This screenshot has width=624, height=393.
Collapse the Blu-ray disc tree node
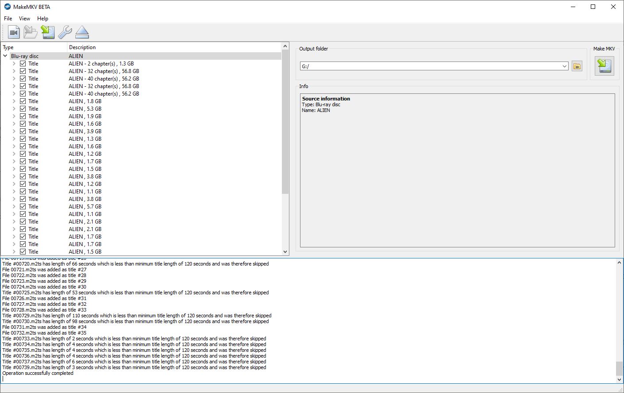(5, 56)
